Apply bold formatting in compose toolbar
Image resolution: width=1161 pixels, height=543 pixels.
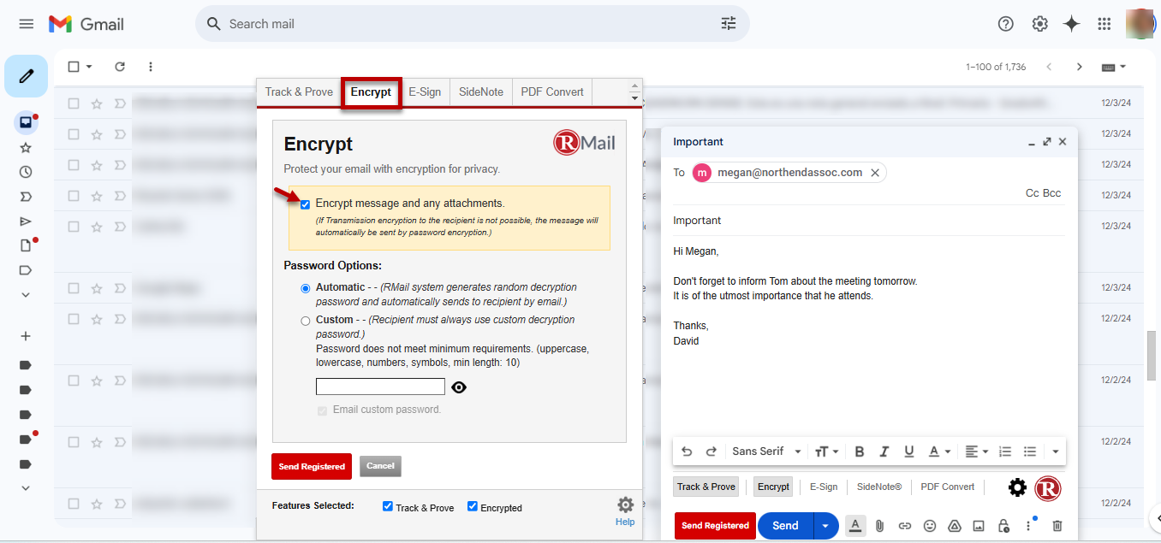[x=860, y=452]
